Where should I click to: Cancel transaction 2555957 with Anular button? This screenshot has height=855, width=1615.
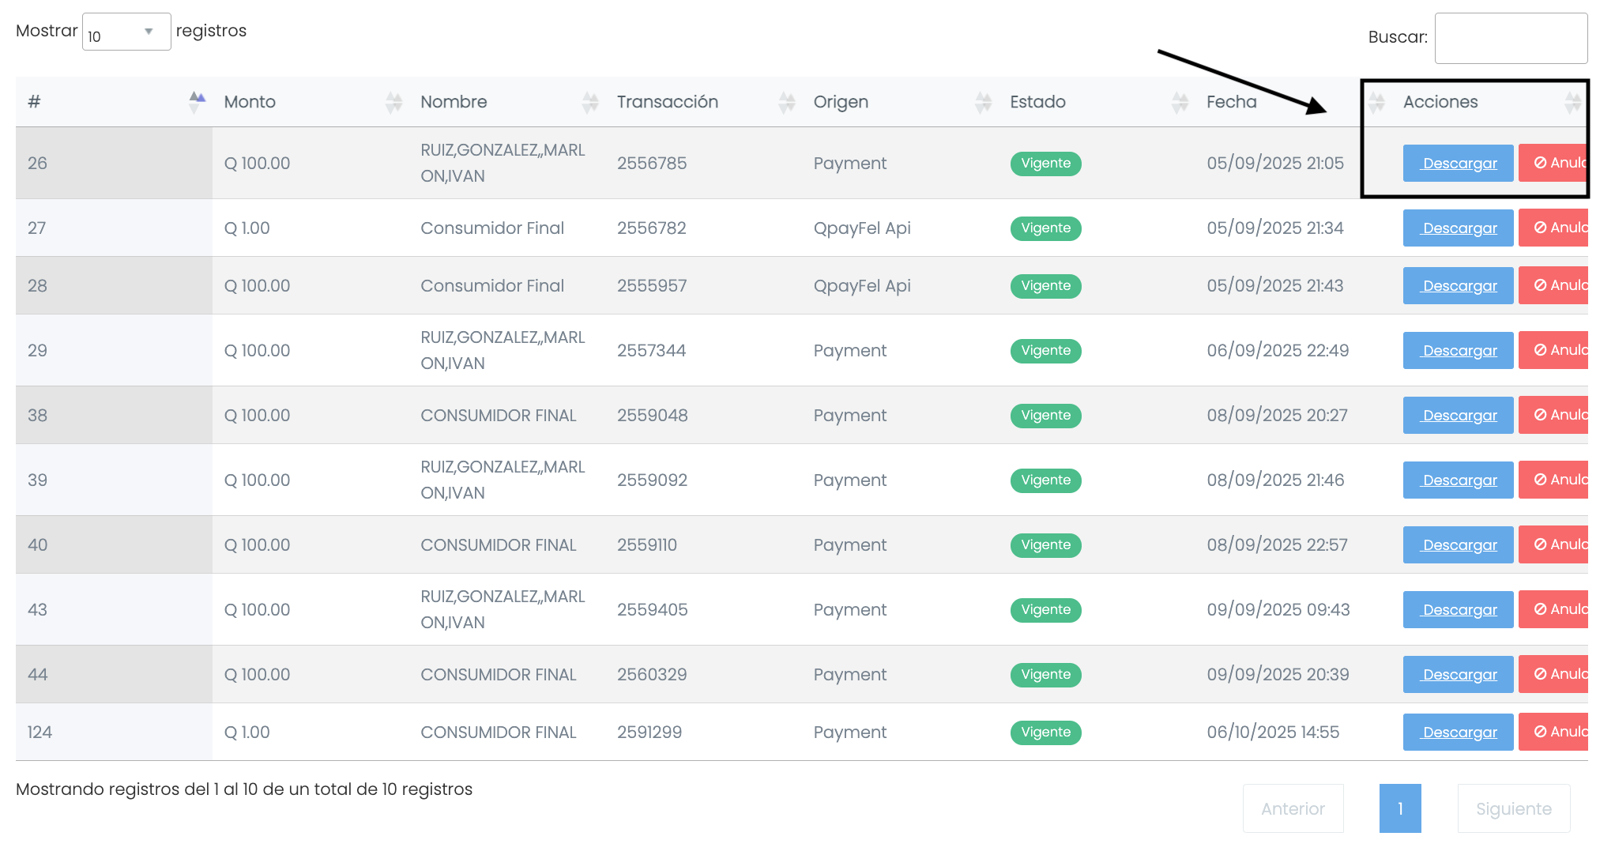[x=1553, y=286]
